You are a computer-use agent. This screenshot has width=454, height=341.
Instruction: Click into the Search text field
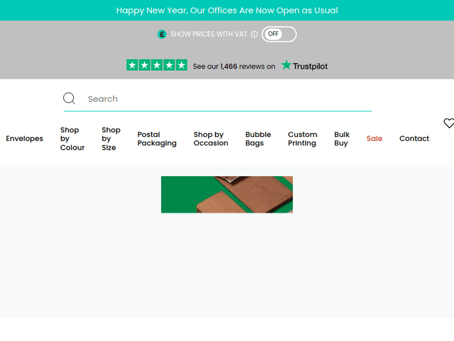pos(227,99)
